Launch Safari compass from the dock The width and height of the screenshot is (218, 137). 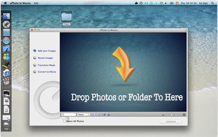6,41
